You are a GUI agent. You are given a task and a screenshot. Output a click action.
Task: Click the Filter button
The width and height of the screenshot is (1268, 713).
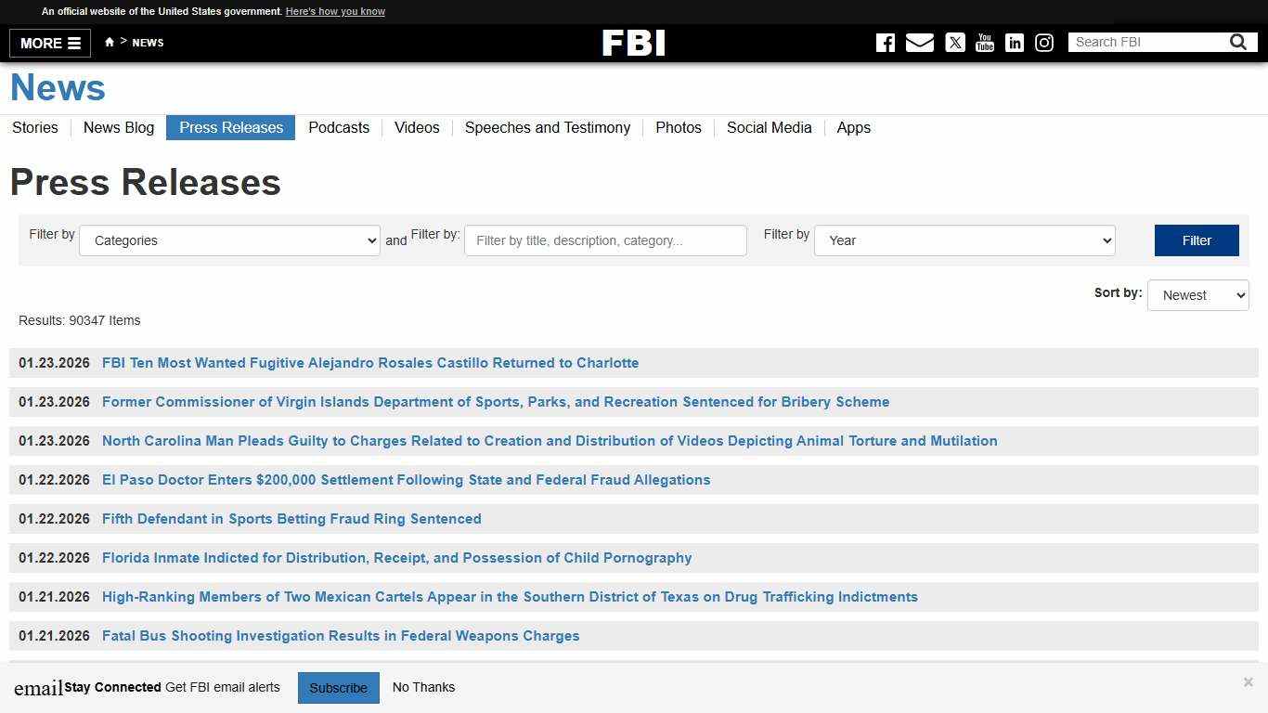coord(1196,240)
